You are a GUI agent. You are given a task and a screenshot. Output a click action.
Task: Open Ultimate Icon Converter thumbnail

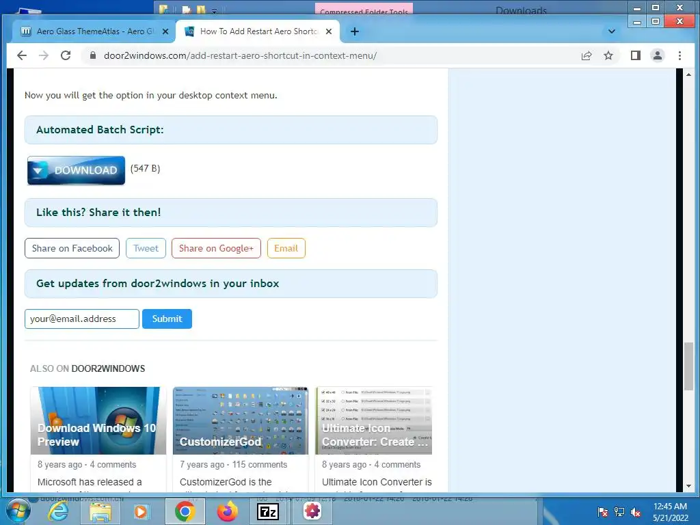click(x=374, y=420)
